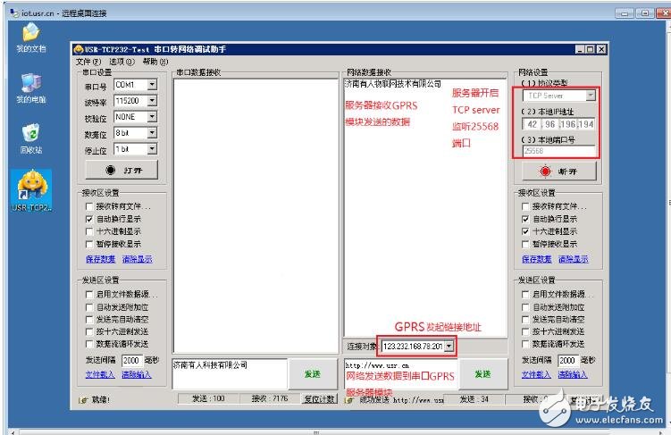Toggle network-side 十六进制显示 checkbox
The width and height of the screenshot is (671, 435).
[525, 231]
